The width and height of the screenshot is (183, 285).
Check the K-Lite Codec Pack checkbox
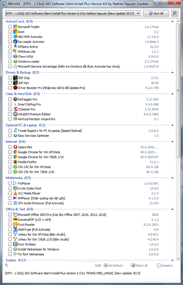pos(10,188)
